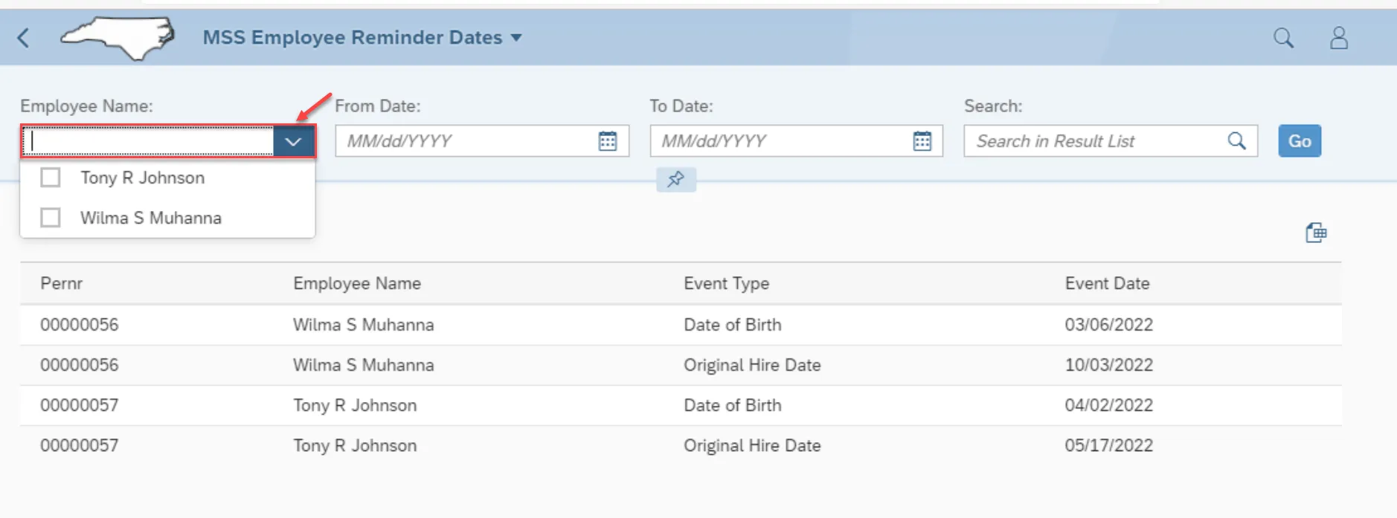Image resolution: width=1397 pixels, height=518 pixels.
Task: Sort by the Pernr column header
Action: coord(62,283)
